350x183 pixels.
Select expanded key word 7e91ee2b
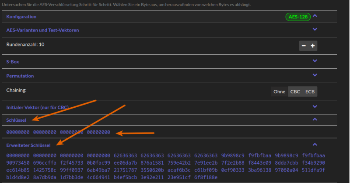(206, 163)
